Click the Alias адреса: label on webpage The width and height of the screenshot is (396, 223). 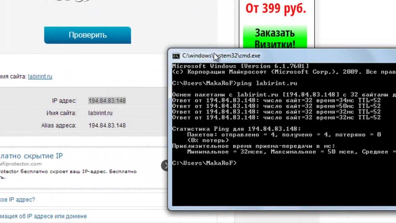(59, 125)
